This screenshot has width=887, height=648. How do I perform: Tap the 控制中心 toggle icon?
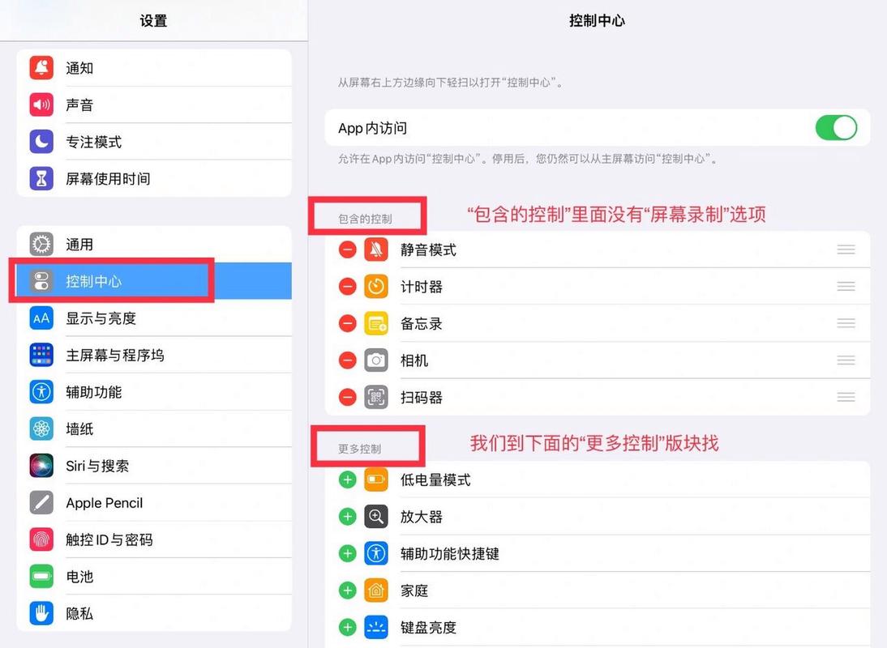tap(41, 281)
